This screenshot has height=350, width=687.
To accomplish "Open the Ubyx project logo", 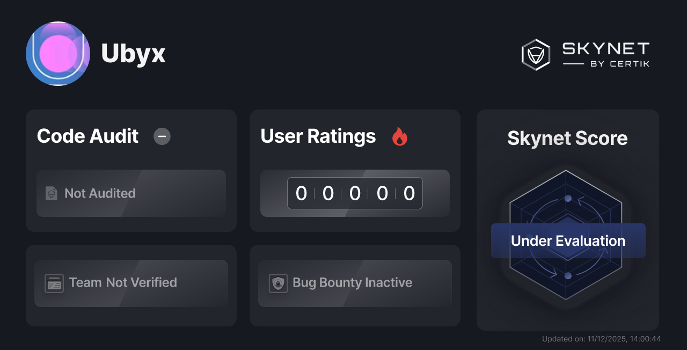I will [58, 54].
